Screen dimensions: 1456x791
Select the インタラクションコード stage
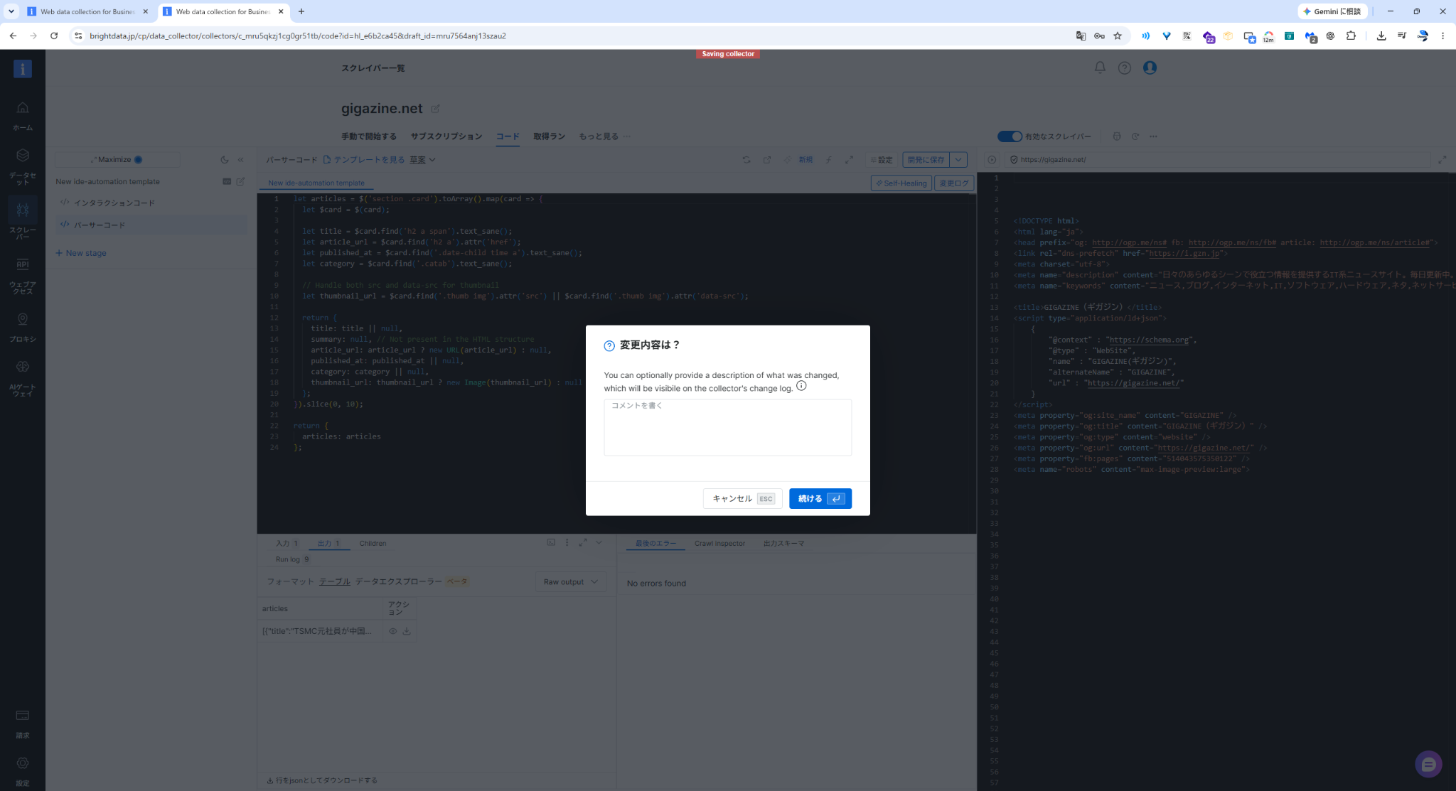coord(151,203)
